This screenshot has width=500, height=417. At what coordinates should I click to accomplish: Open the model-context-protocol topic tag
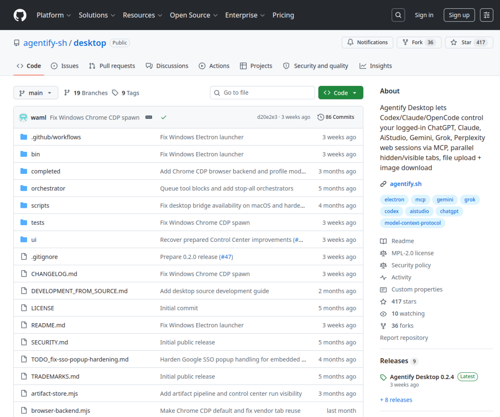[412, 223]
